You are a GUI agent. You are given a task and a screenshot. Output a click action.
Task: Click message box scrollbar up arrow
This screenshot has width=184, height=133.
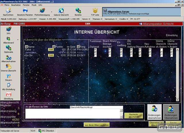pyautogui.click(x=121, y=110)
